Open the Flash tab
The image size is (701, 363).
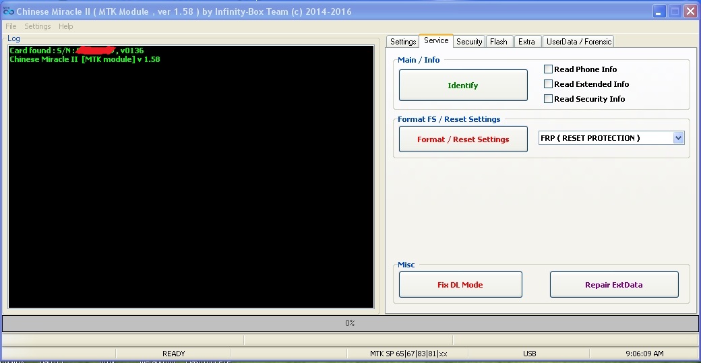tap(499, 42)
